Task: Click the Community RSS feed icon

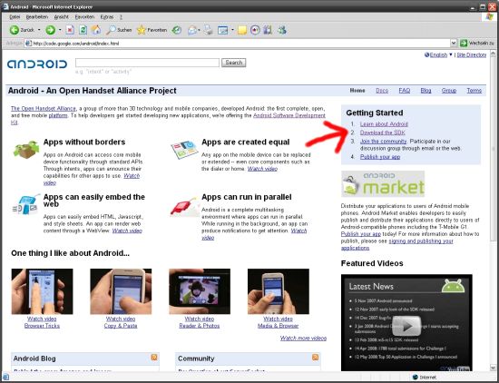Action: click(x=315, y=358)
